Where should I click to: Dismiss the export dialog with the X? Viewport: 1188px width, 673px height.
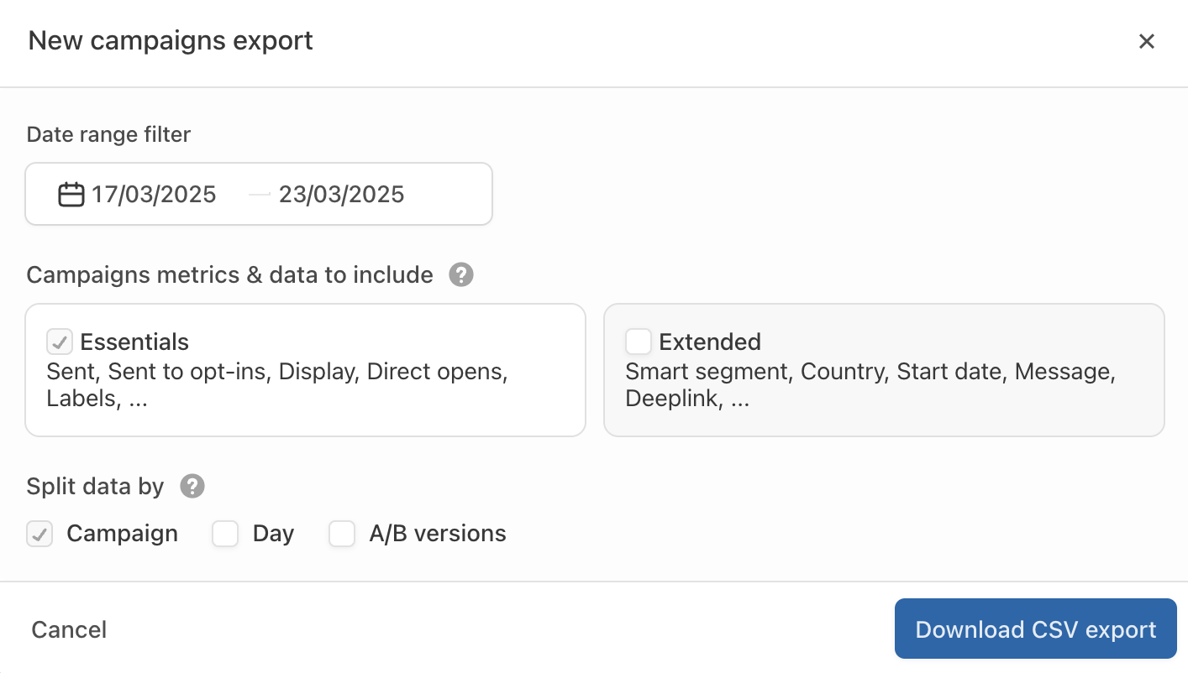tap(1147, 40)
